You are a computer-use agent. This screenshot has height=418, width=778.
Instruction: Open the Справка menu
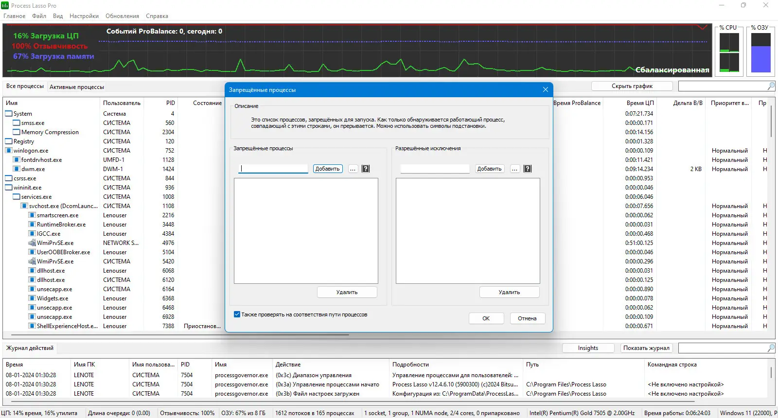point(157,16)
